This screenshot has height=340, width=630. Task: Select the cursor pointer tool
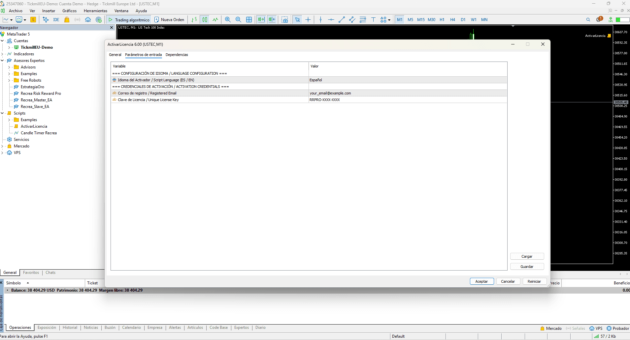(x=297, y=20)
